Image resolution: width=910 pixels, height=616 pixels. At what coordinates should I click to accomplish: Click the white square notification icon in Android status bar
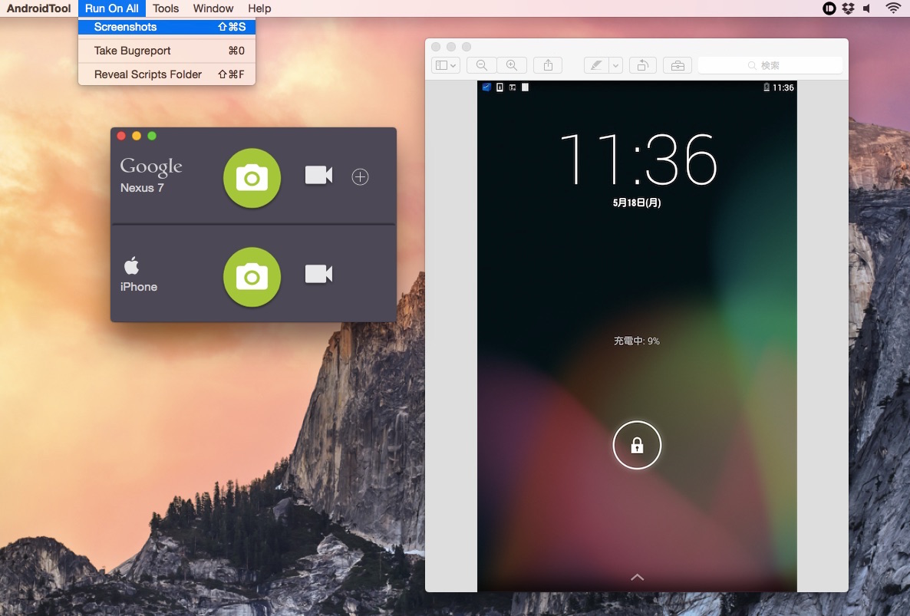[525, 87]
